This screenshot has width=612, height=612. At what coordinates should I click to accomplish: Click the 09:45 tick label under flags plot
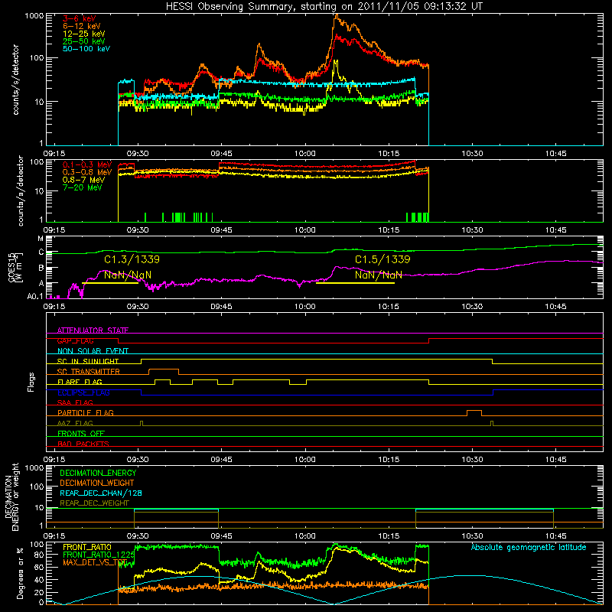[x=221, y=460]
